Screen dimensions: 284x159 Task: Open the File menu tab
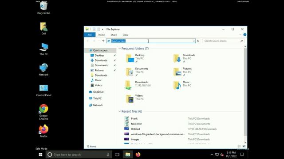click(x=90, y=35)
